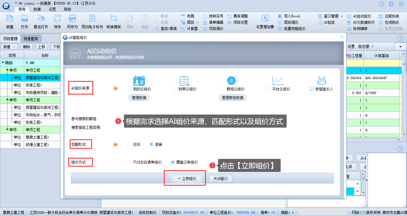The height and width of the screenshot is (216, 407).
Task: Open 层级 dropdown arrow in ribbon
Action: 197,23
